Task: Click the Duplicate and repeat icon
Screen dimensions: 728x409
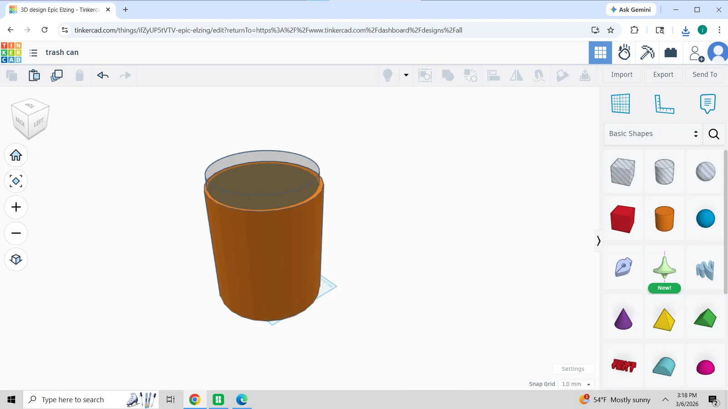Action: coord(57,75)
